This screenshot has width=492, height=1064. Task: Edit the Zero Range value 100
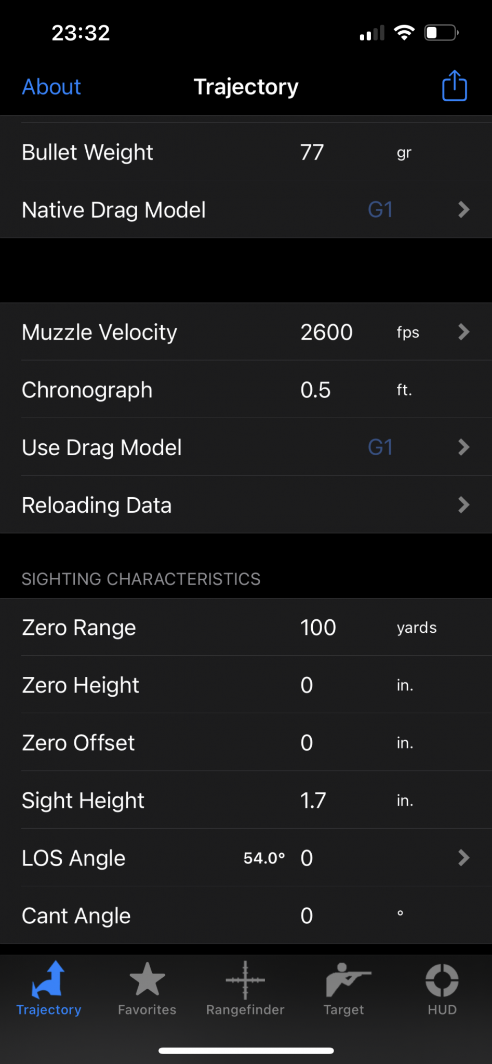[x=318, y=628]
